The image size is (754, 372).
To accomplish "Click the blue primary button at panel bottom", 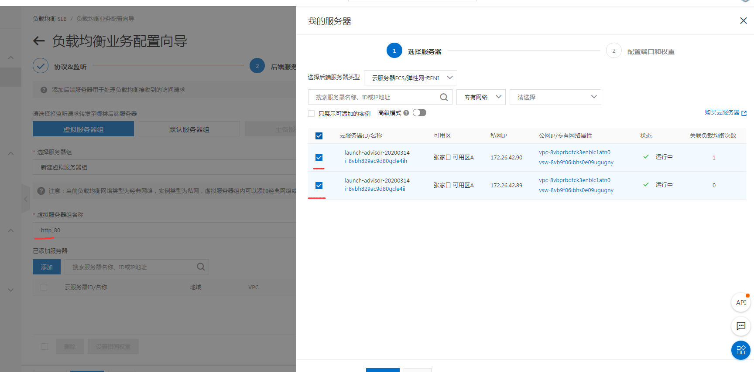I will point(383,370).
